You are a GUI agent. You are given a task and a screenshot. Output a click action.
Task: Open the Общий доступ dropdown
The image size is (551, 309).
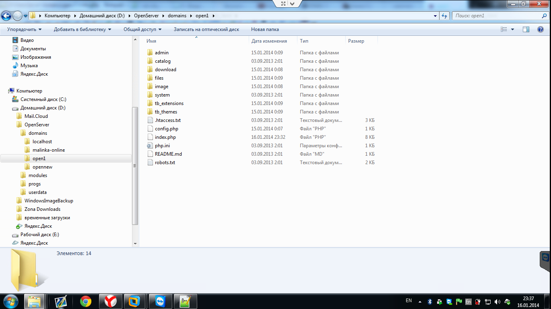click(x=142, y=29)
